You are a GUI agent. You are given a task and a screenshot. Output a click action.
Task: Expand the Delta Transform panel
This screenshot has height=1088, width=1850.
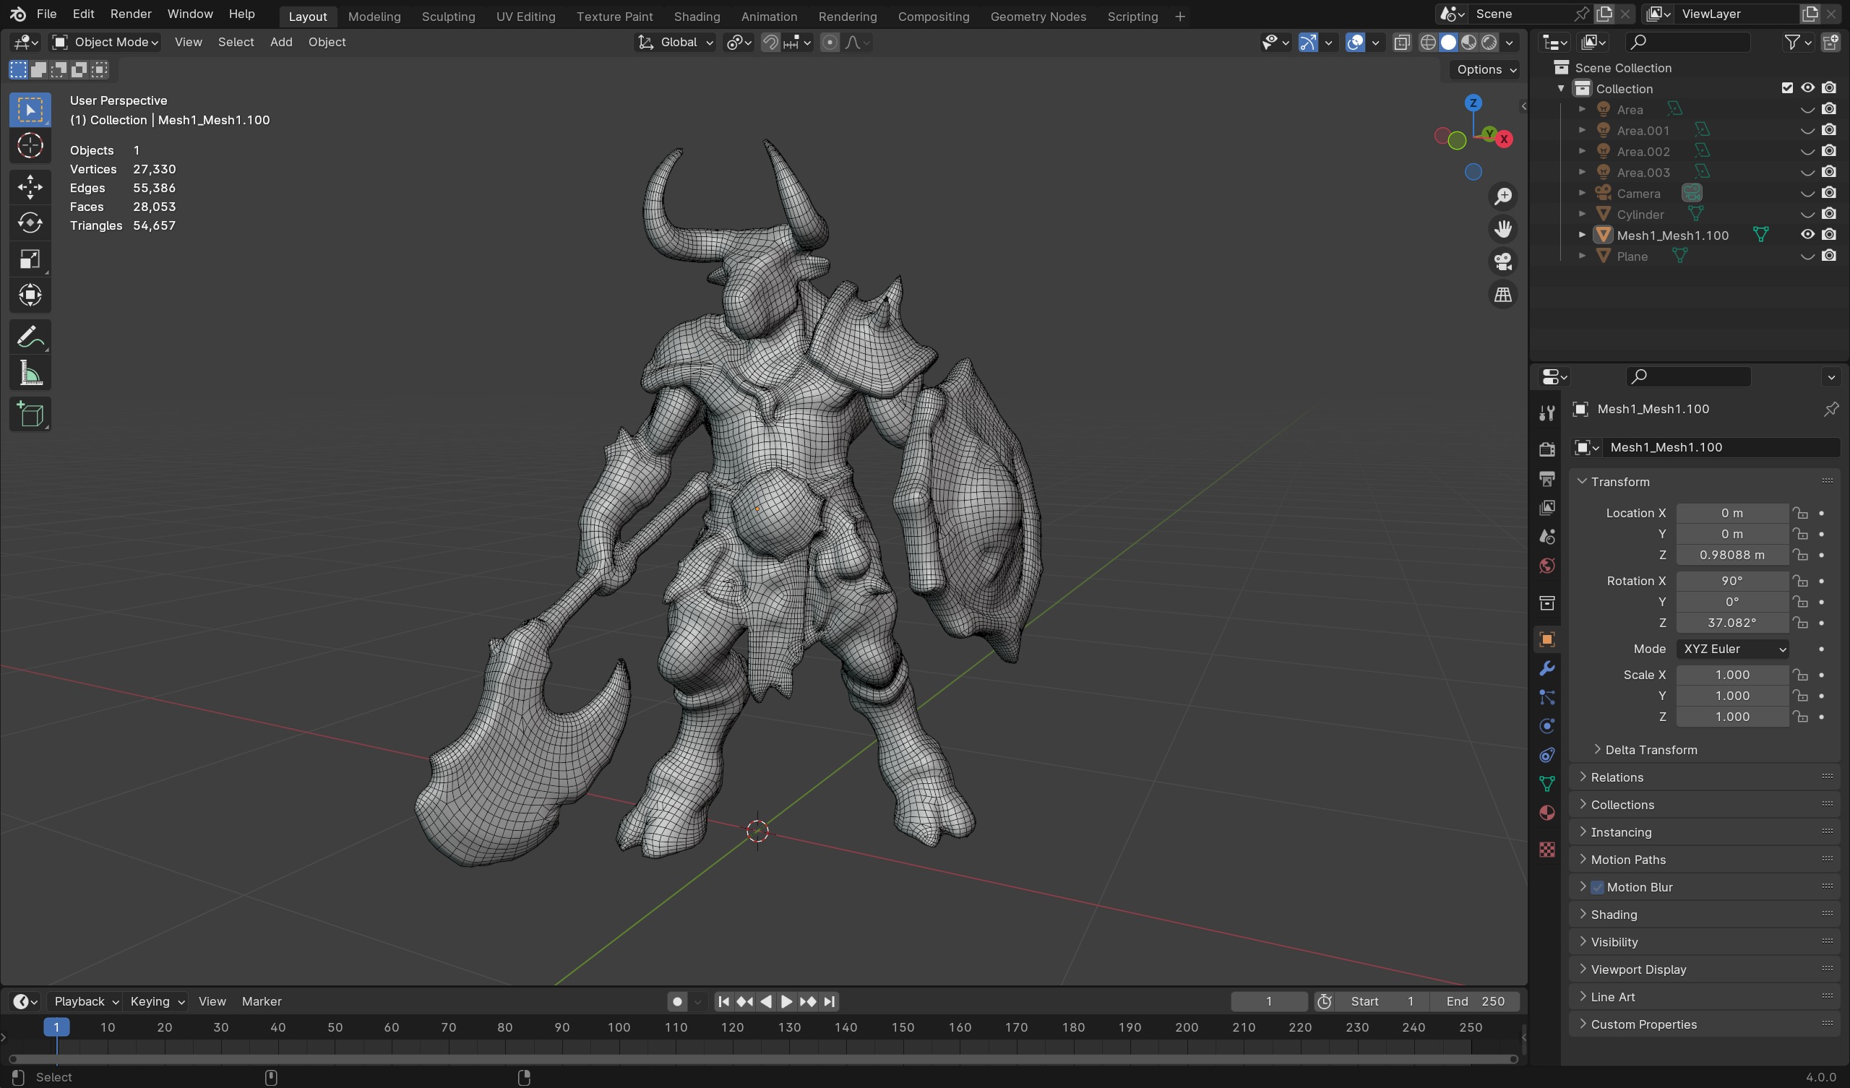pyautogui.click(x=1651, y=750)
